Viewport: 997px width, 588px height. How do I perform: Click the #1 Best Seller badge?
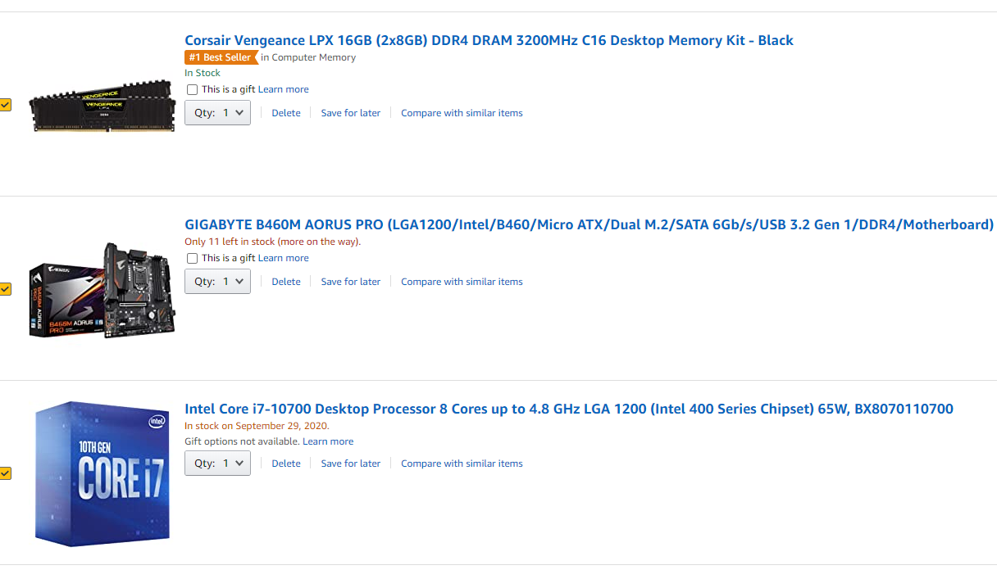click(x=220, y=57)
